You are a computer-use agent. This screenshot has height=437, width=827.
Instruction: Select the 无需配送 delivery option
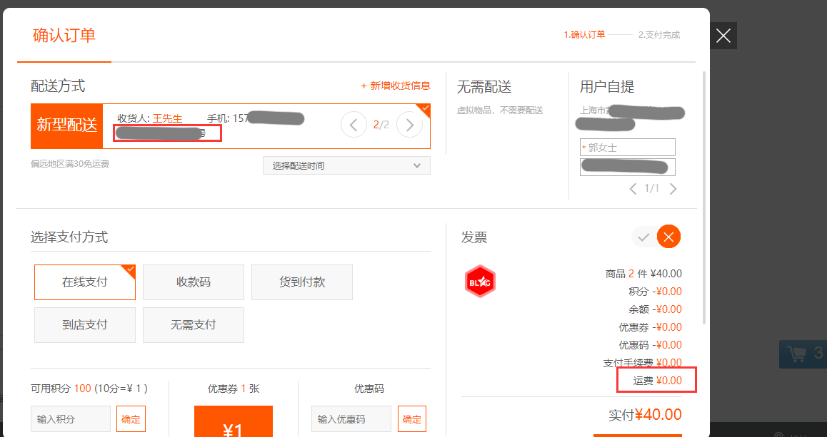[484, 87]
